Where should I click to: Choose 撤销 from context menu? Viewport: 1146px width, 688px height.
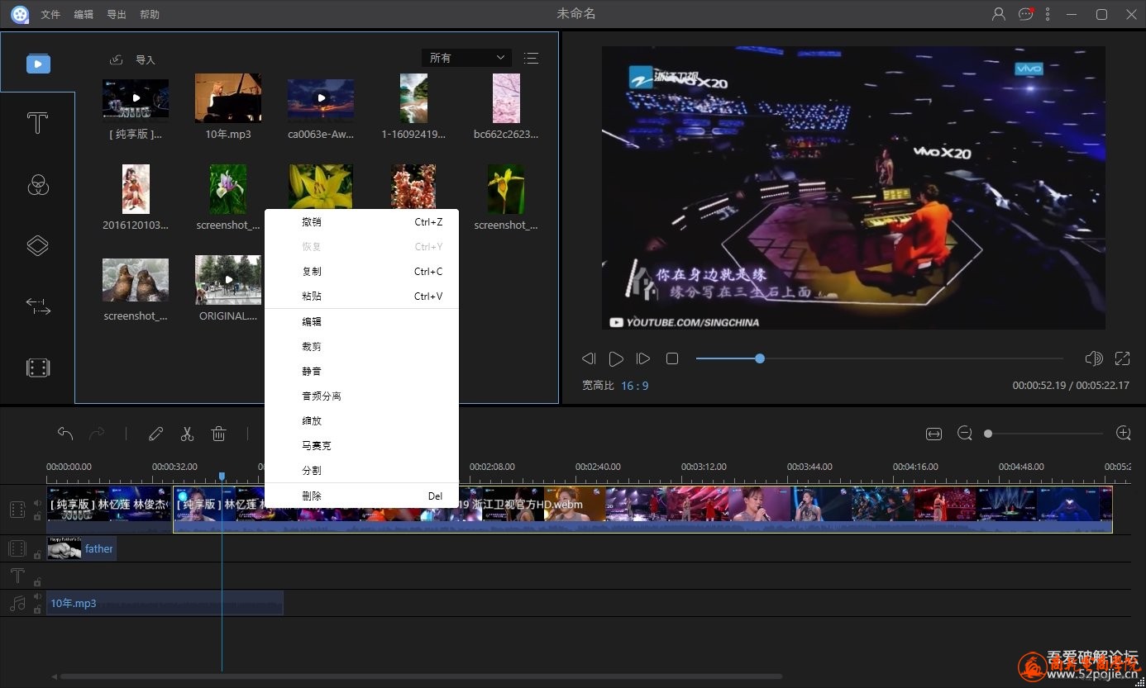pyautogui.click(x=361, y=222)
